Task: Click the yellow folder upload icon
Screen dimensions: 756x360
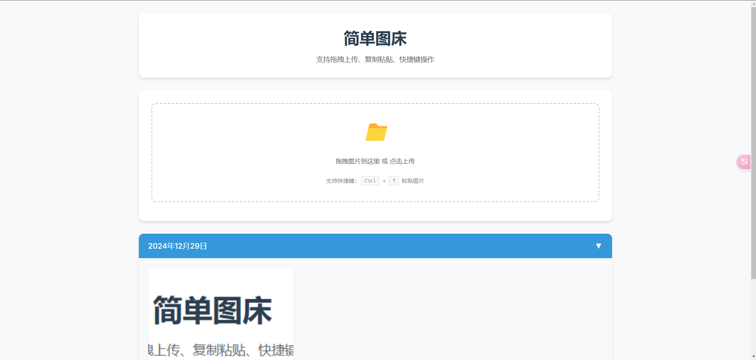Action: coord(376,132)
